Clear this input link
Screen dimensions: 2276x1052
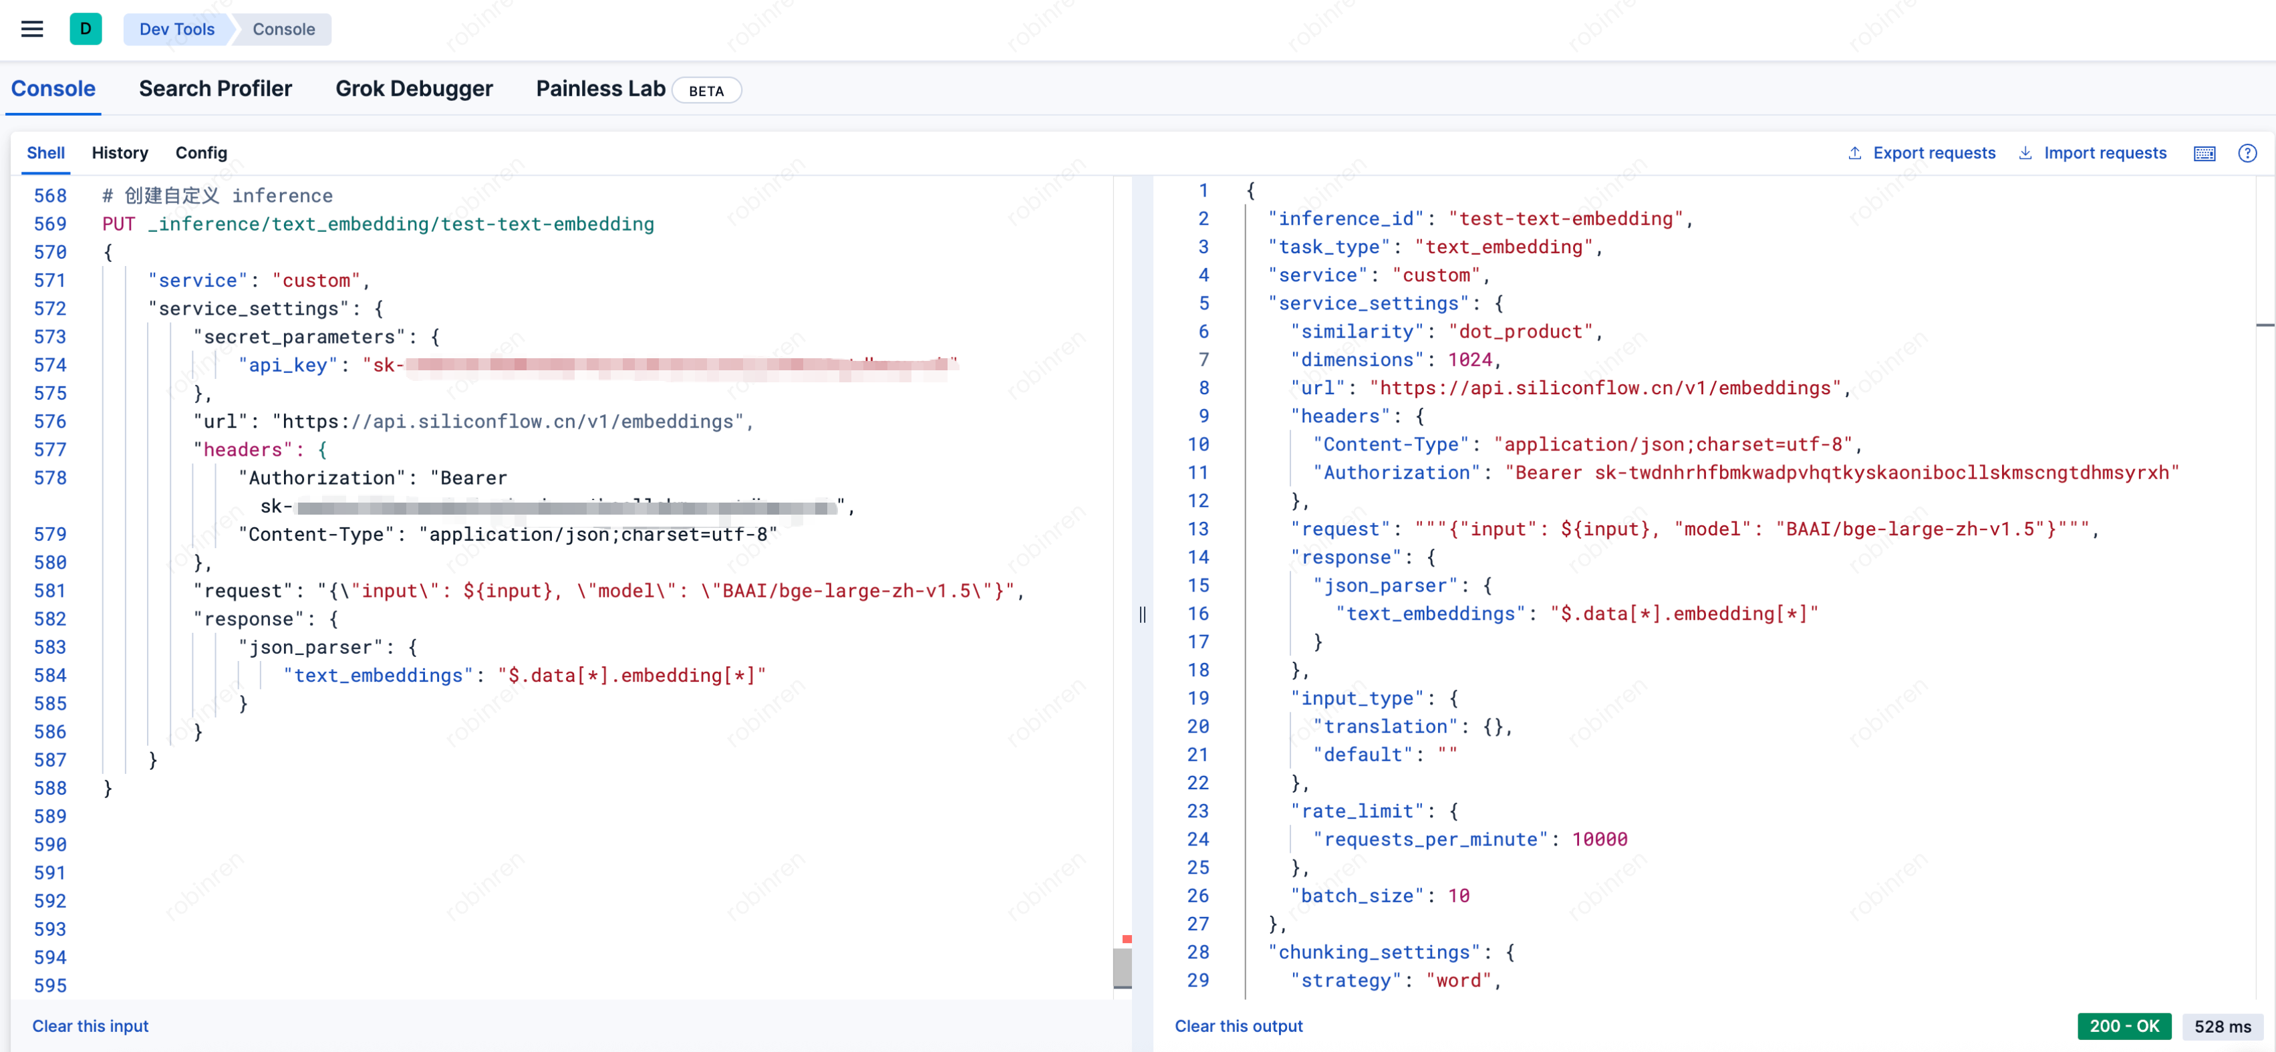click(x=90, y=1025)
